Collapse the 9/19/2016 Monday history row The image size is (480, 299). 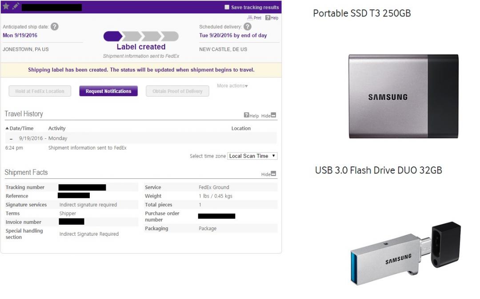(x=11, y=139)
